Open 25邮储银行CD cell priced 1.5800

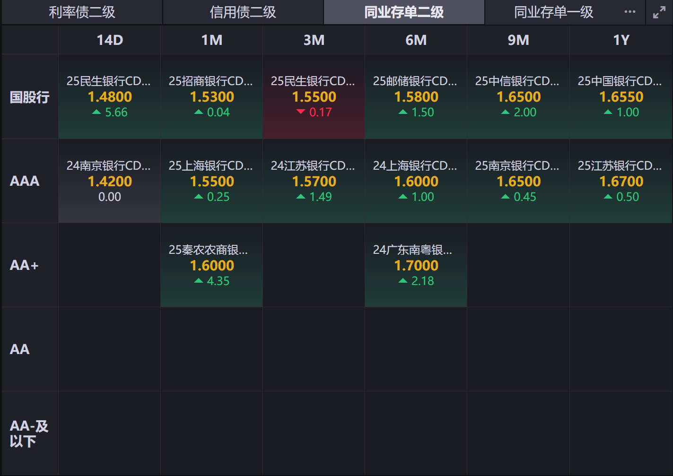[416, 97]
